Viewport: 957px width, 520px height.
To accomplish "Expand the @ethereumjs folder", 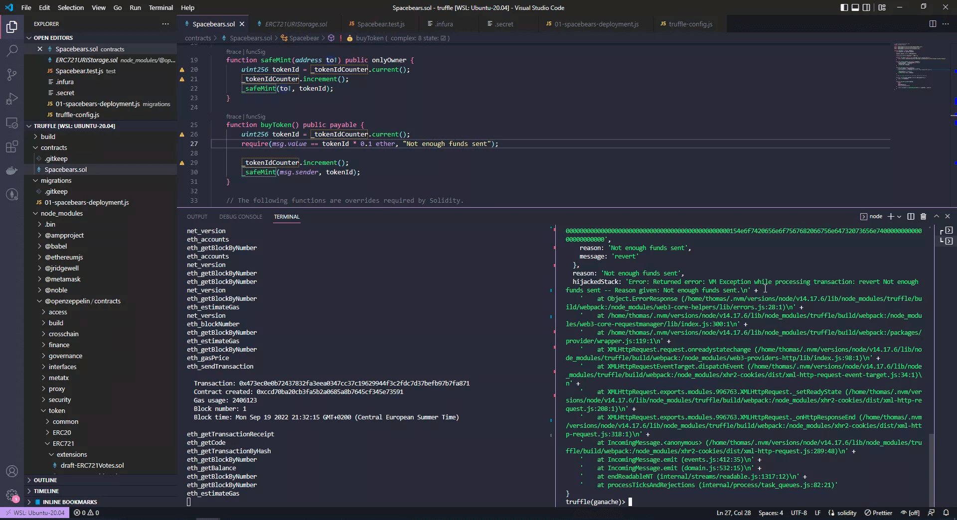I will [64, 257].
